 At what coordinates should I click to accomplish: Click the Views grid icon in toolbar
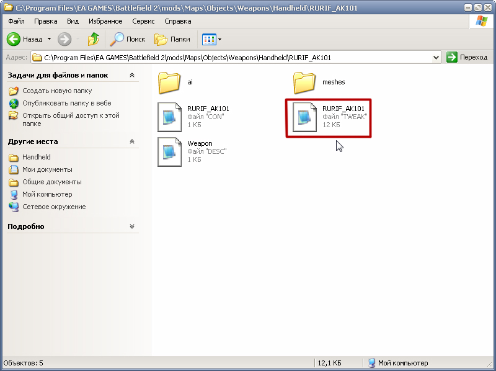[209, 39]
